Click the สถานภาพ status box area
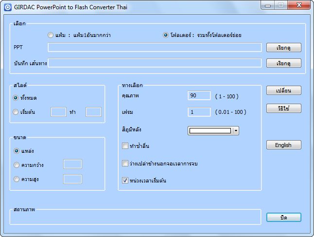This screenshot has height=237, width=314. click(x=136, y=218)
